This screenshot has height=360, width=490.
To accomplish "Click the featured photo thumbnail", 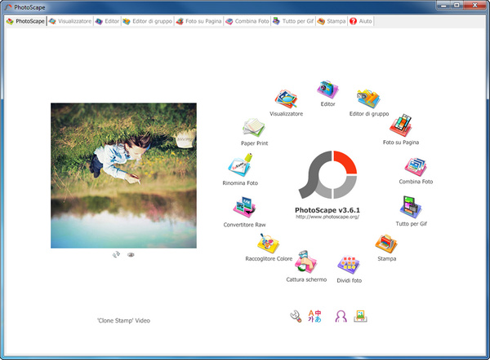I will click(123, 175).
